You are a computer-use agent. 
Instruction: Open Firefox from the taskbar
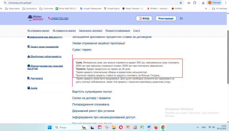(156, 127)
